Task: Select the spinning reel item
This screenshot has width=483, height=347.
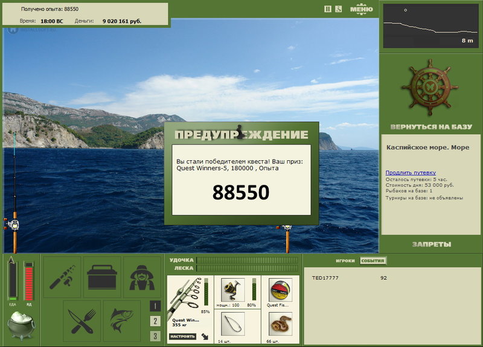Action: 232,290
